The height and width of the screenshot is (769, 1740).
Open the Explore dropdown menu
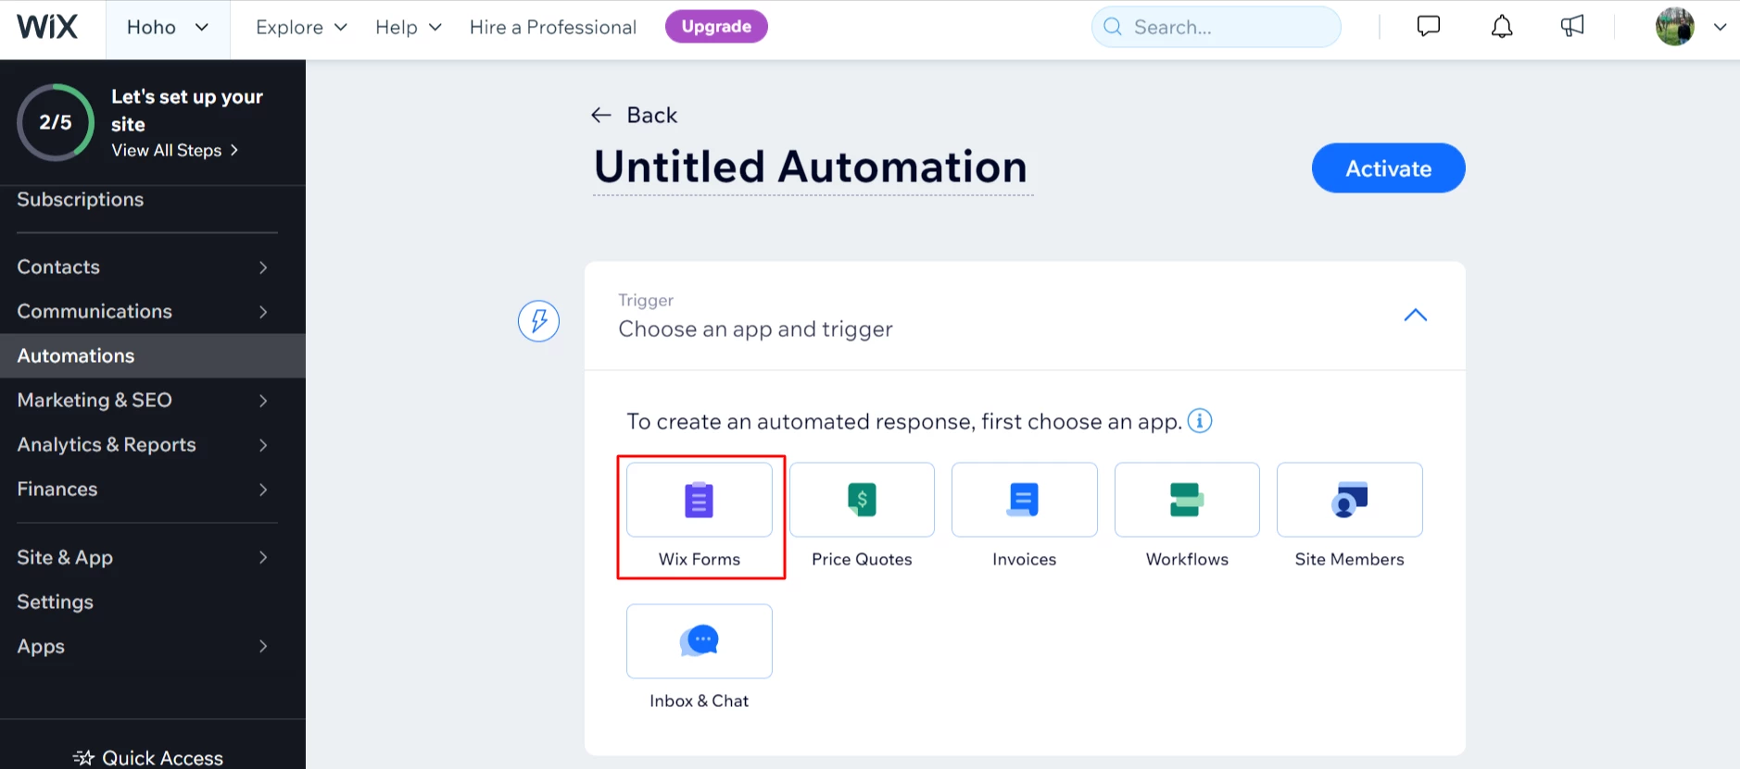tap(302, 28)
